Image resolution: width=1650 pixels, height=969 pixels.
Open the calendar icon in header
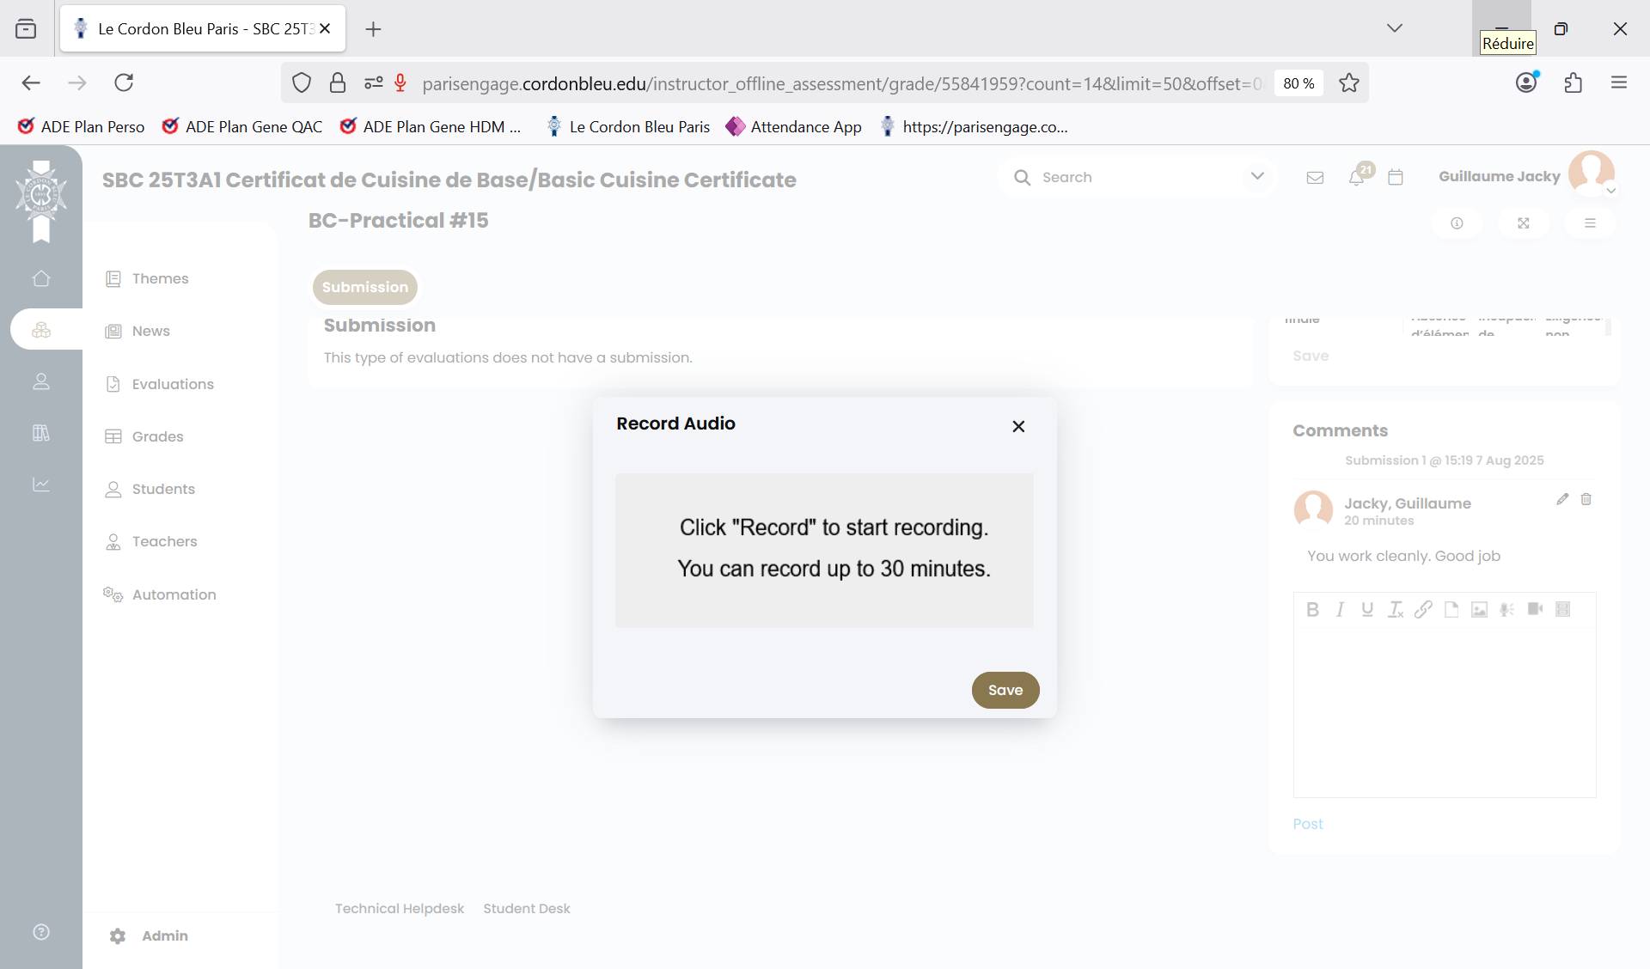pos(1396,177)
